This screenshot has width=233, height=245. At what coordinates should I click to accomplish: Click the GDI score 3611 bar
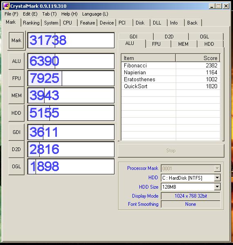pyautogui.click(x=71, y=132)
